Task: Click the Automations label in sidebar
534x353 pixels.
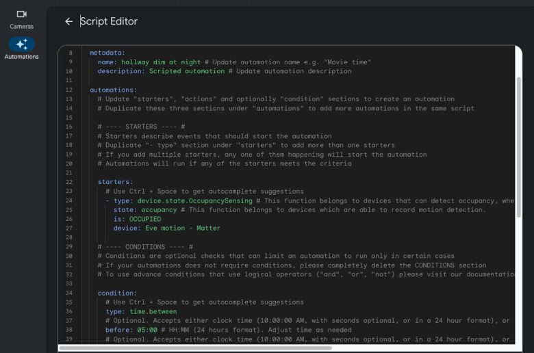Action: 21,57
